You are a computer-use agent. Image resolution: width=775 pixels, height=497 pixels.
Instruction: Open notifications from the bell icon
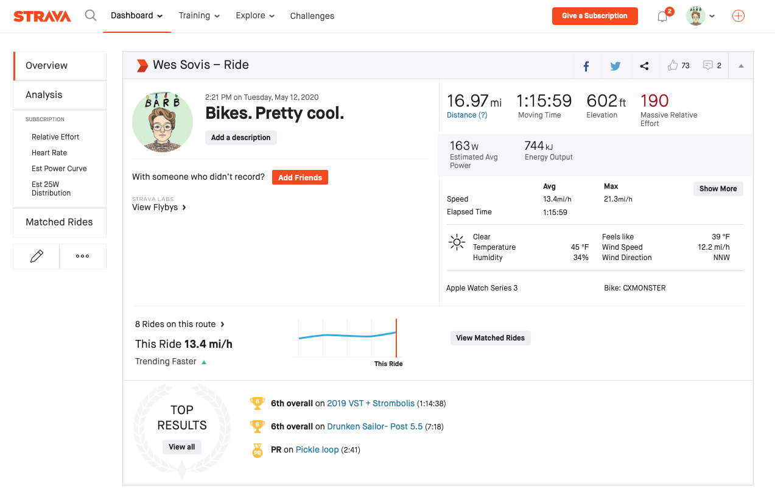(x=662, y=16)
